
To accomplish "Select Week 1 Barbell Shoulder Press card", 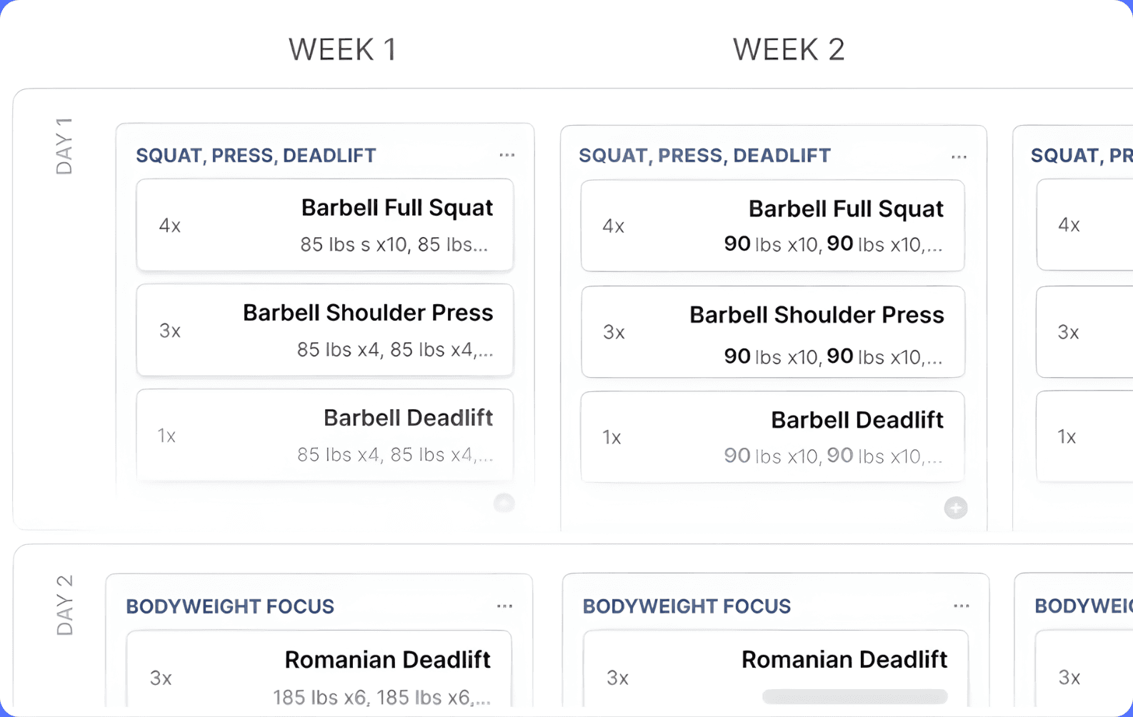I will click(325, 330).
